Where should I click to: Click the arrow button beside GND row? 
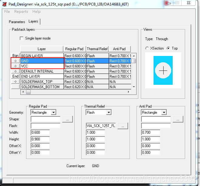15,61
